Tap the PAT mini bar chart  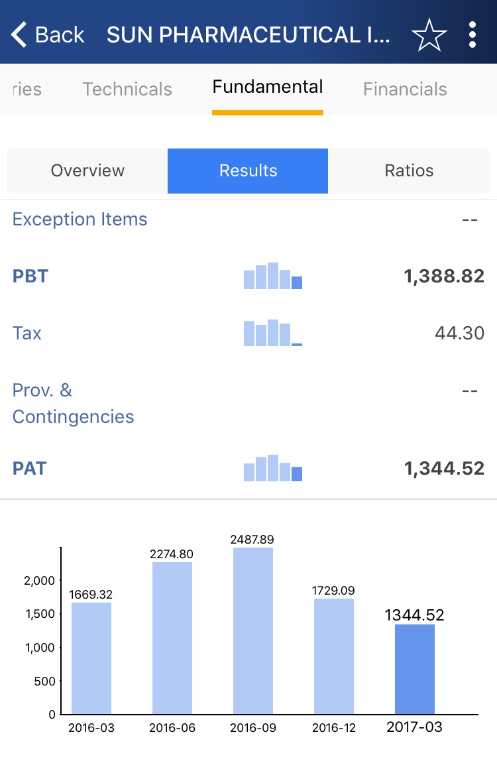[273, 468]
